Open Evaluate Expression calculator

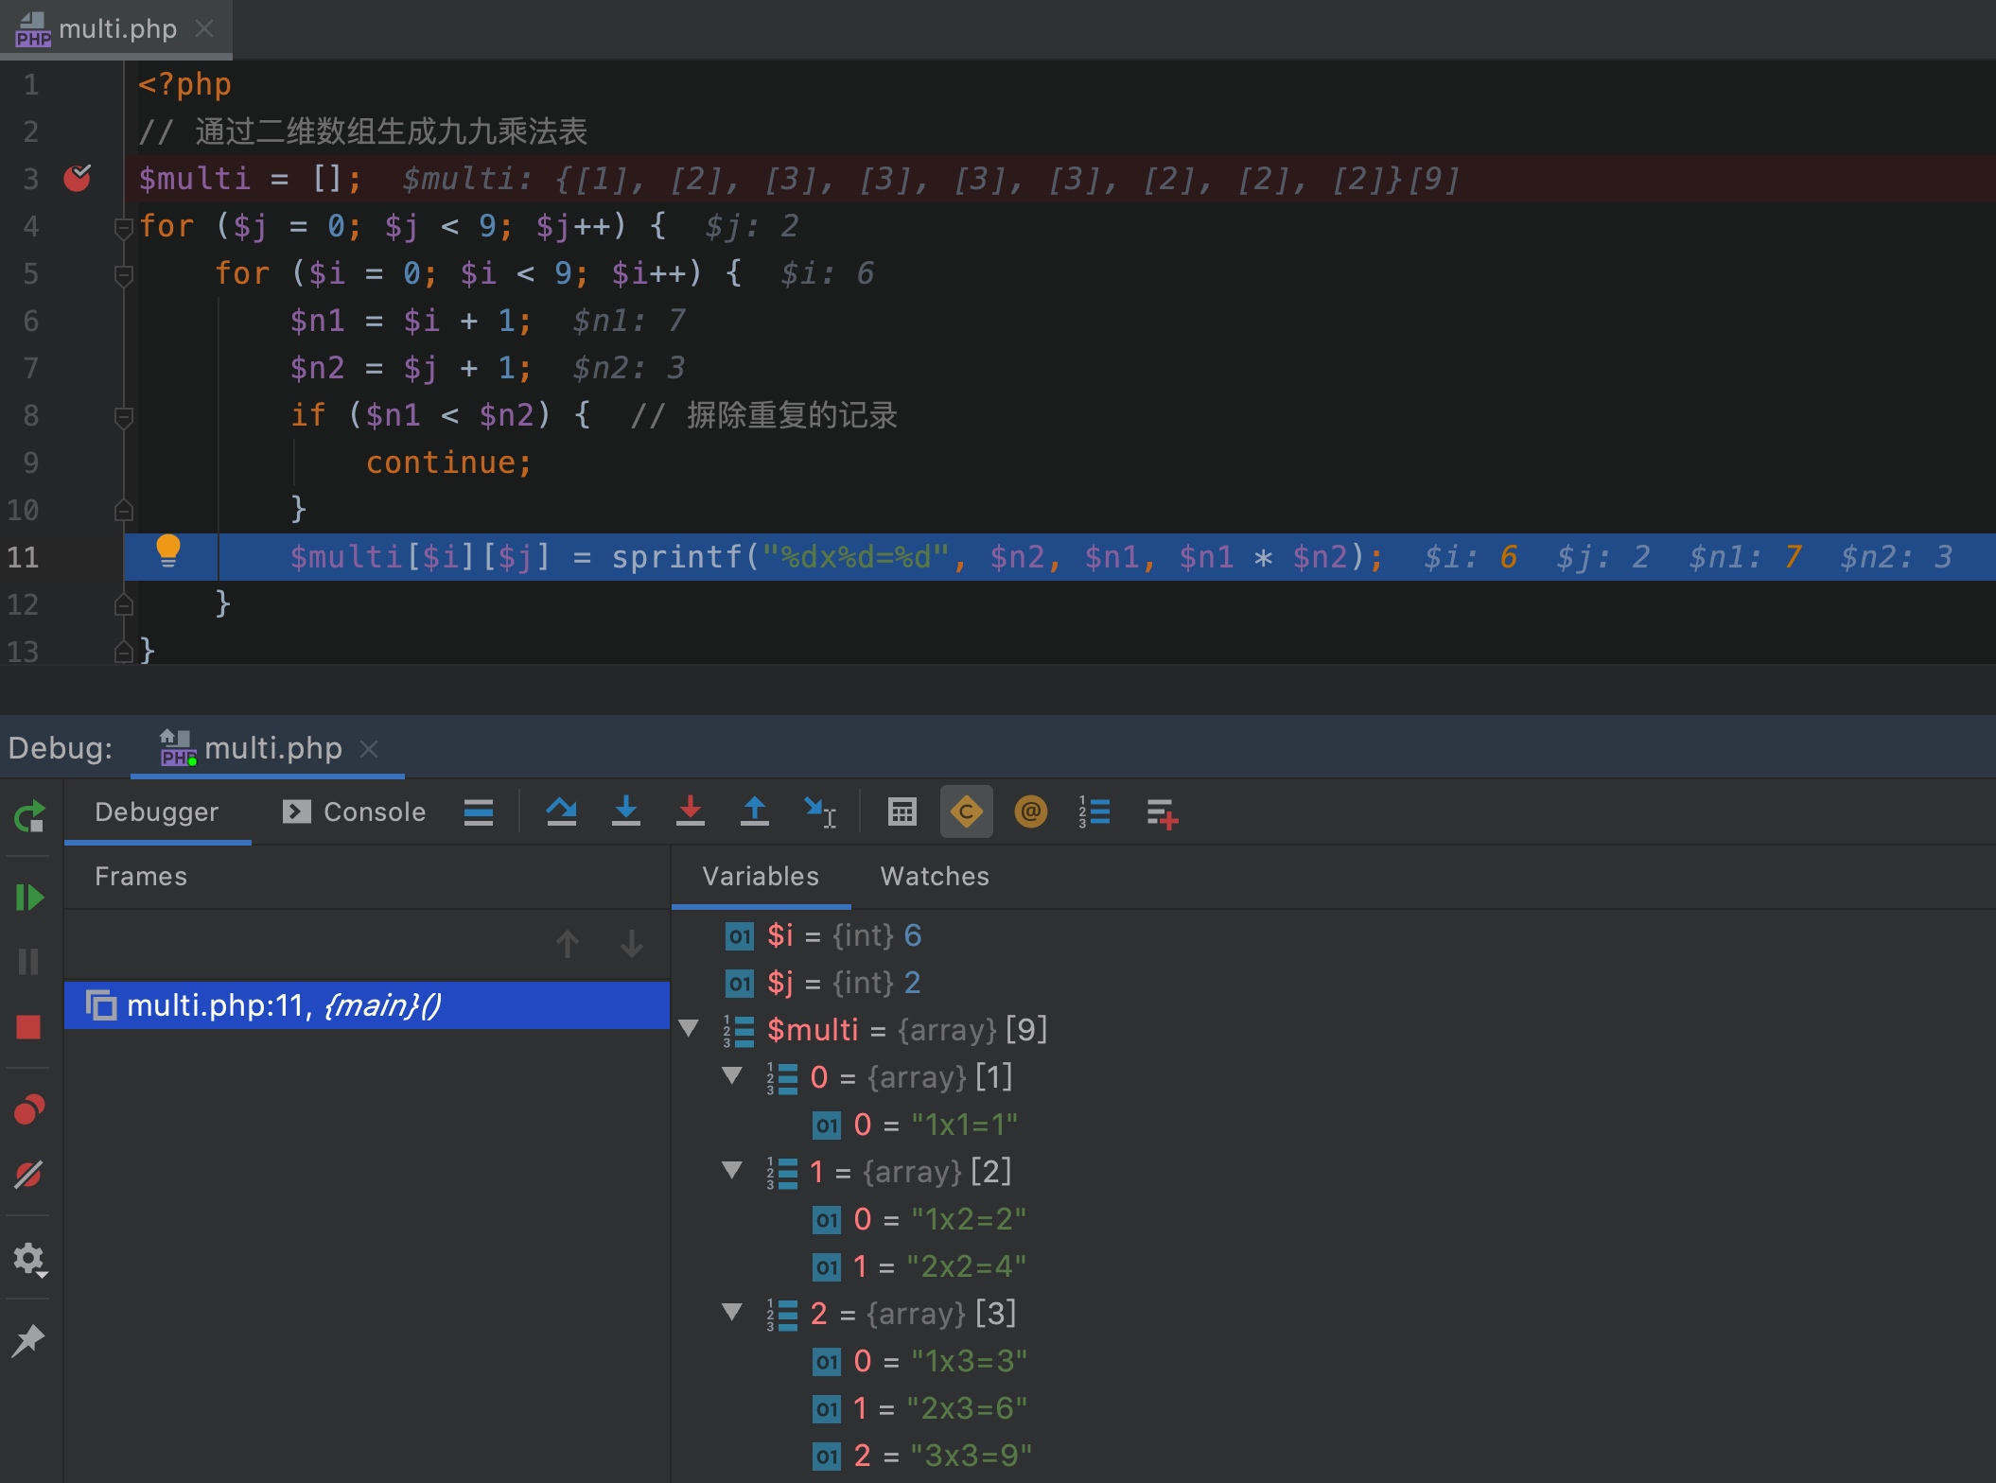(x=902, y=812)
